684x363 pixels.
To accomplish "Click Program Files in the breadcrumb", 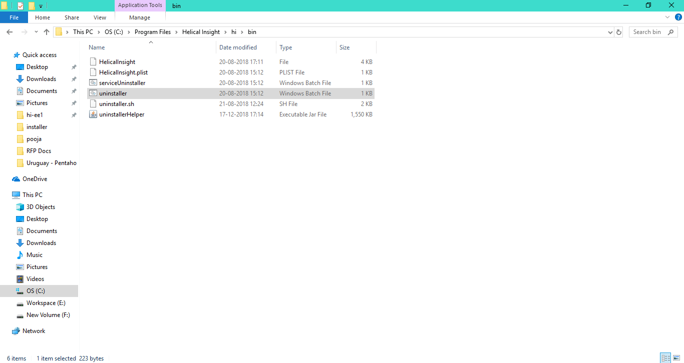I will point(153,32).
